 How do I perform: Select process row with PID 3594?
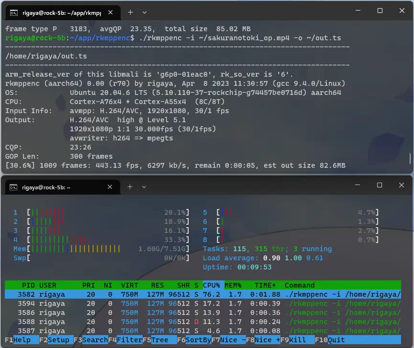pos(203,303)
